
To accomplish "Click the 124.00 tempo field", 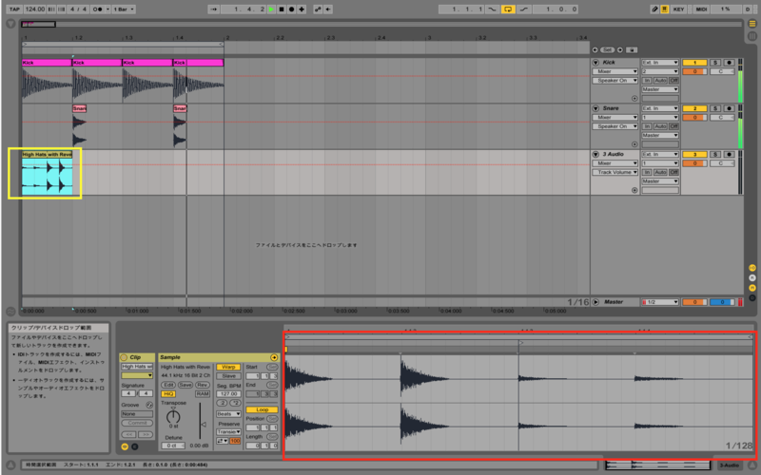I will pyautogui.click(x=34, y=9).
